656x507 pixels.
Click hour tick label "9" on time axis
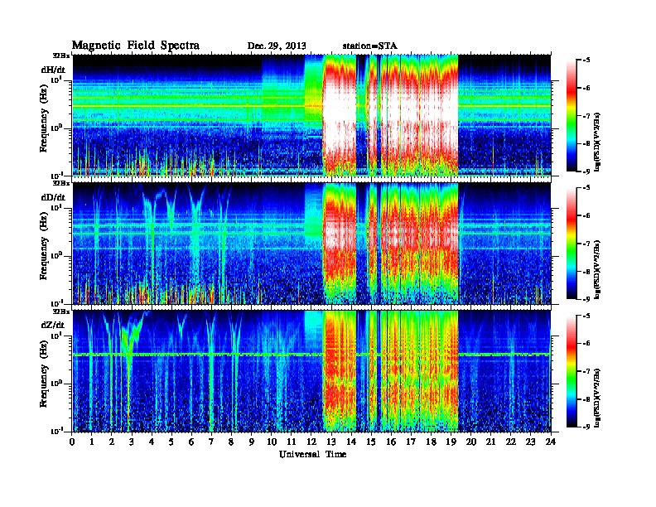pyautogui.click(x=252, y=442)
